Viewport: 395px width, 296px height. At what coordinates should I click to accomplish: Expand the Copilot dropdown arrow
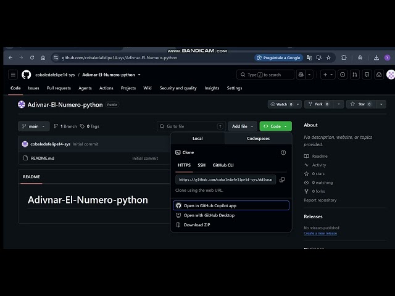point(309,75)
